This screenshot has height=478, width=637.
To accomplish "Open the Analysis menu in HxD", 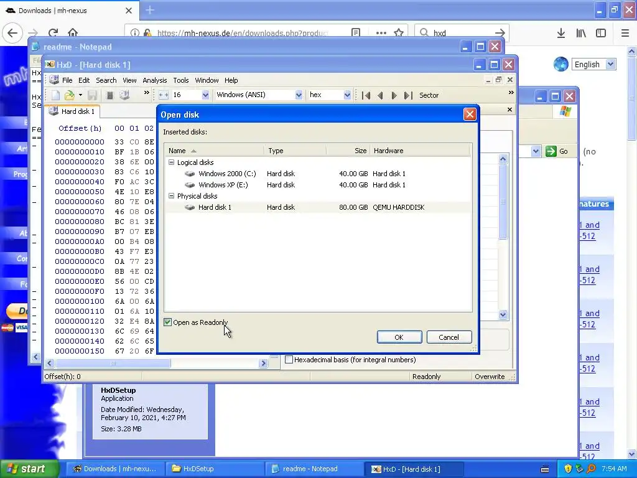I will coord(155,80).
